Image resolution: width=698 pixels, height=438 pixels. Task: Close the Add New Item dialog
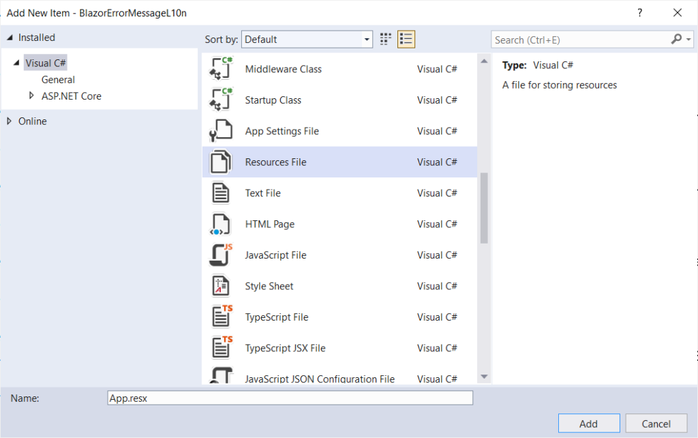tap(677, 12)
